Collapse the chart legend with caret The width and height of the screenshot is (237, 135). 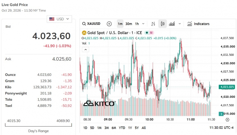pyautogui.click(x=86, y=50)
